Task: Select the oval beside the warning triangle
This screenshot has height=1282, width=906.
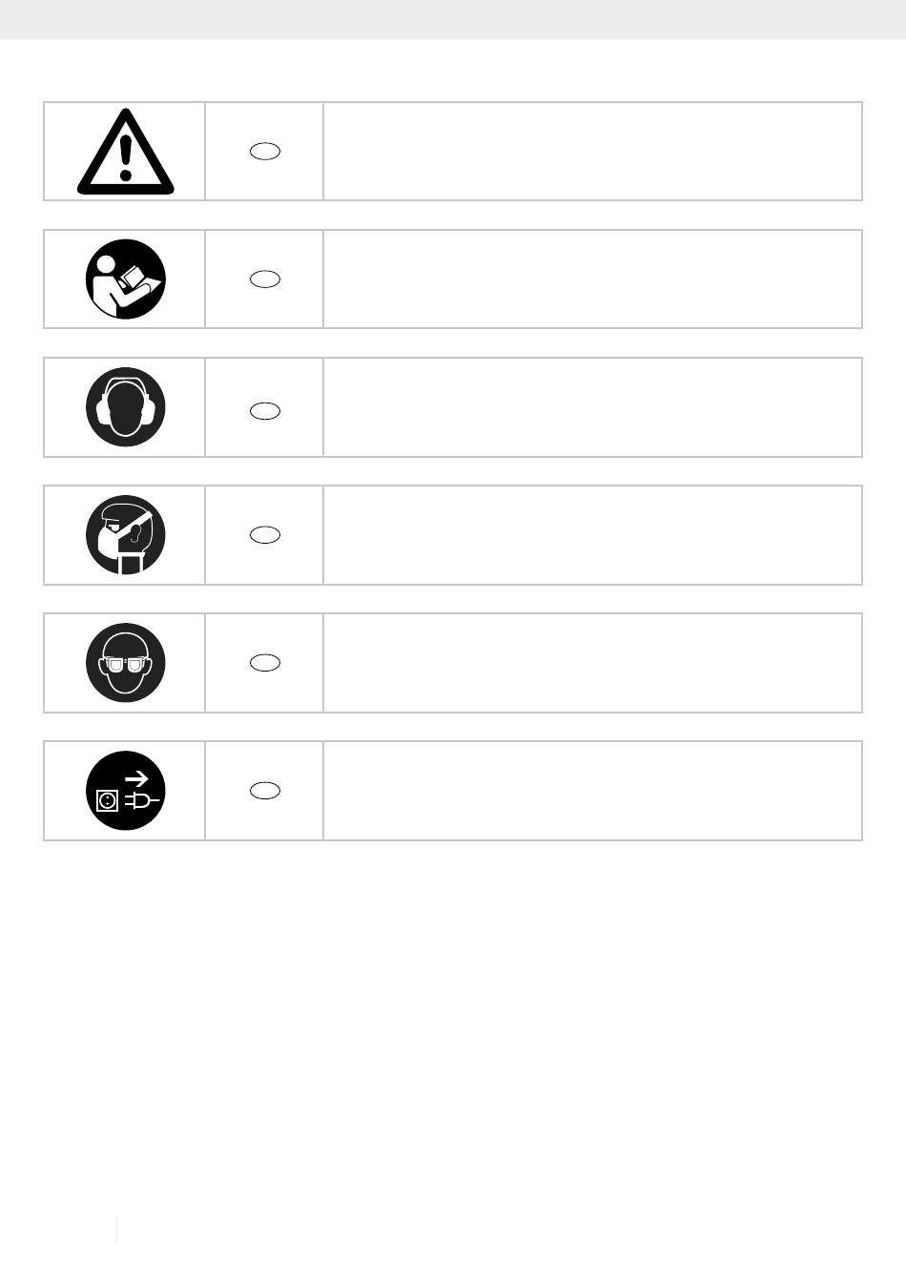Action: (265, 151)
